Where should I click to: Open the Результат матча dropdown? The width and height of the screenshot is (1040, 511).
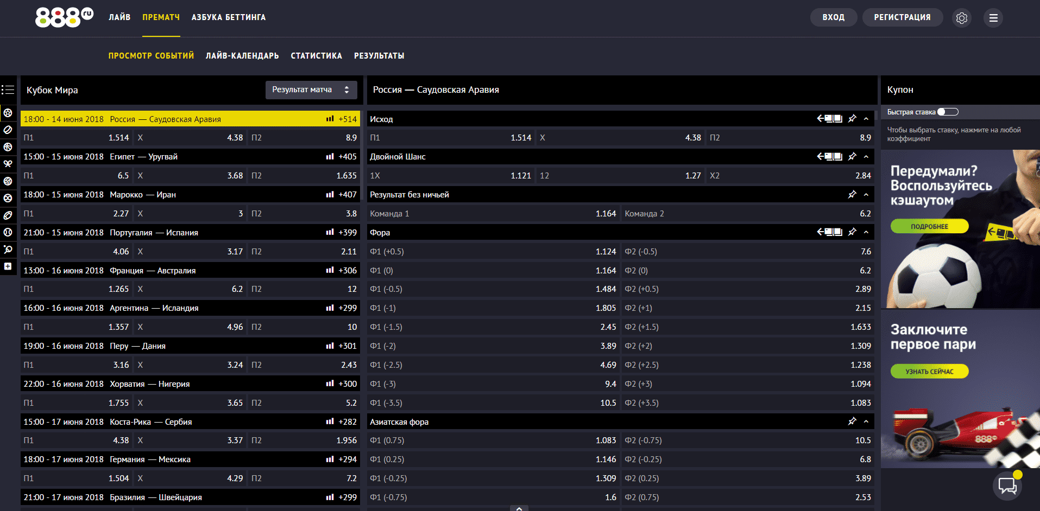click(311, 90)
